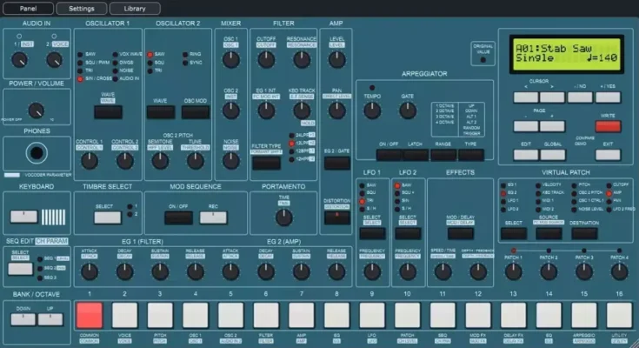
Task: Toggle the DISTORTION button
Action: coord(337,217)
